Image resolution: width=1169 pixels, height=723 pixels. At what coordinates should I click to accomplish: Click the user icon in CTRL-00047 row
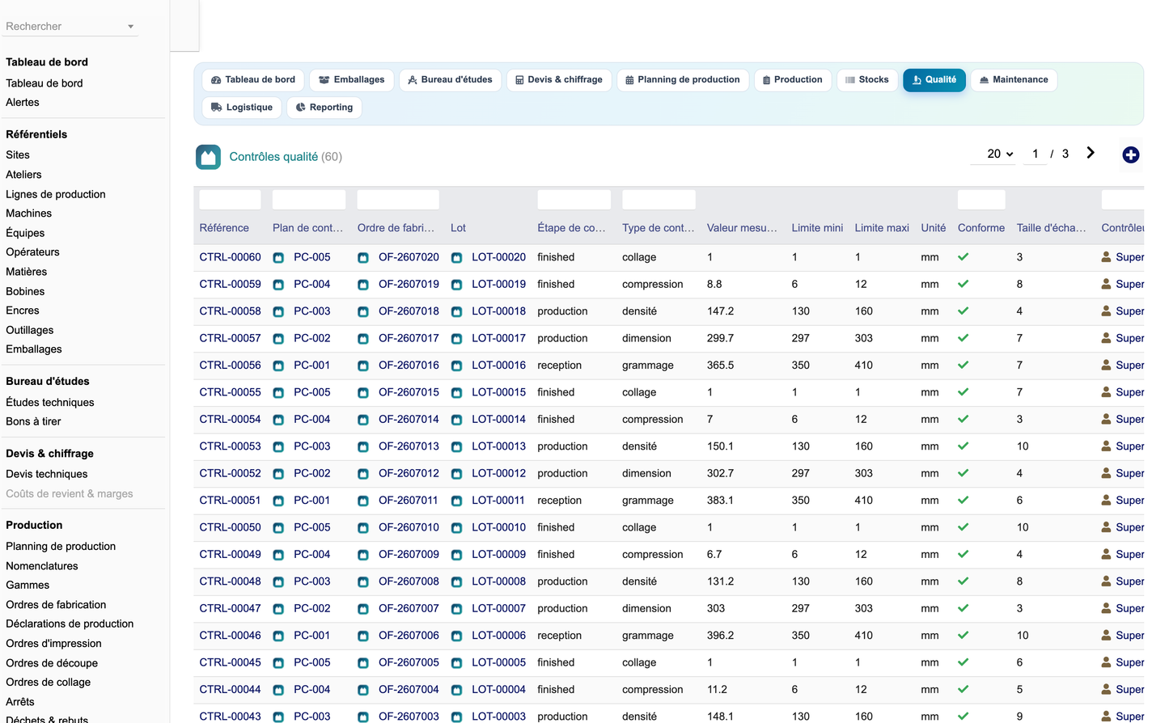1106,608
